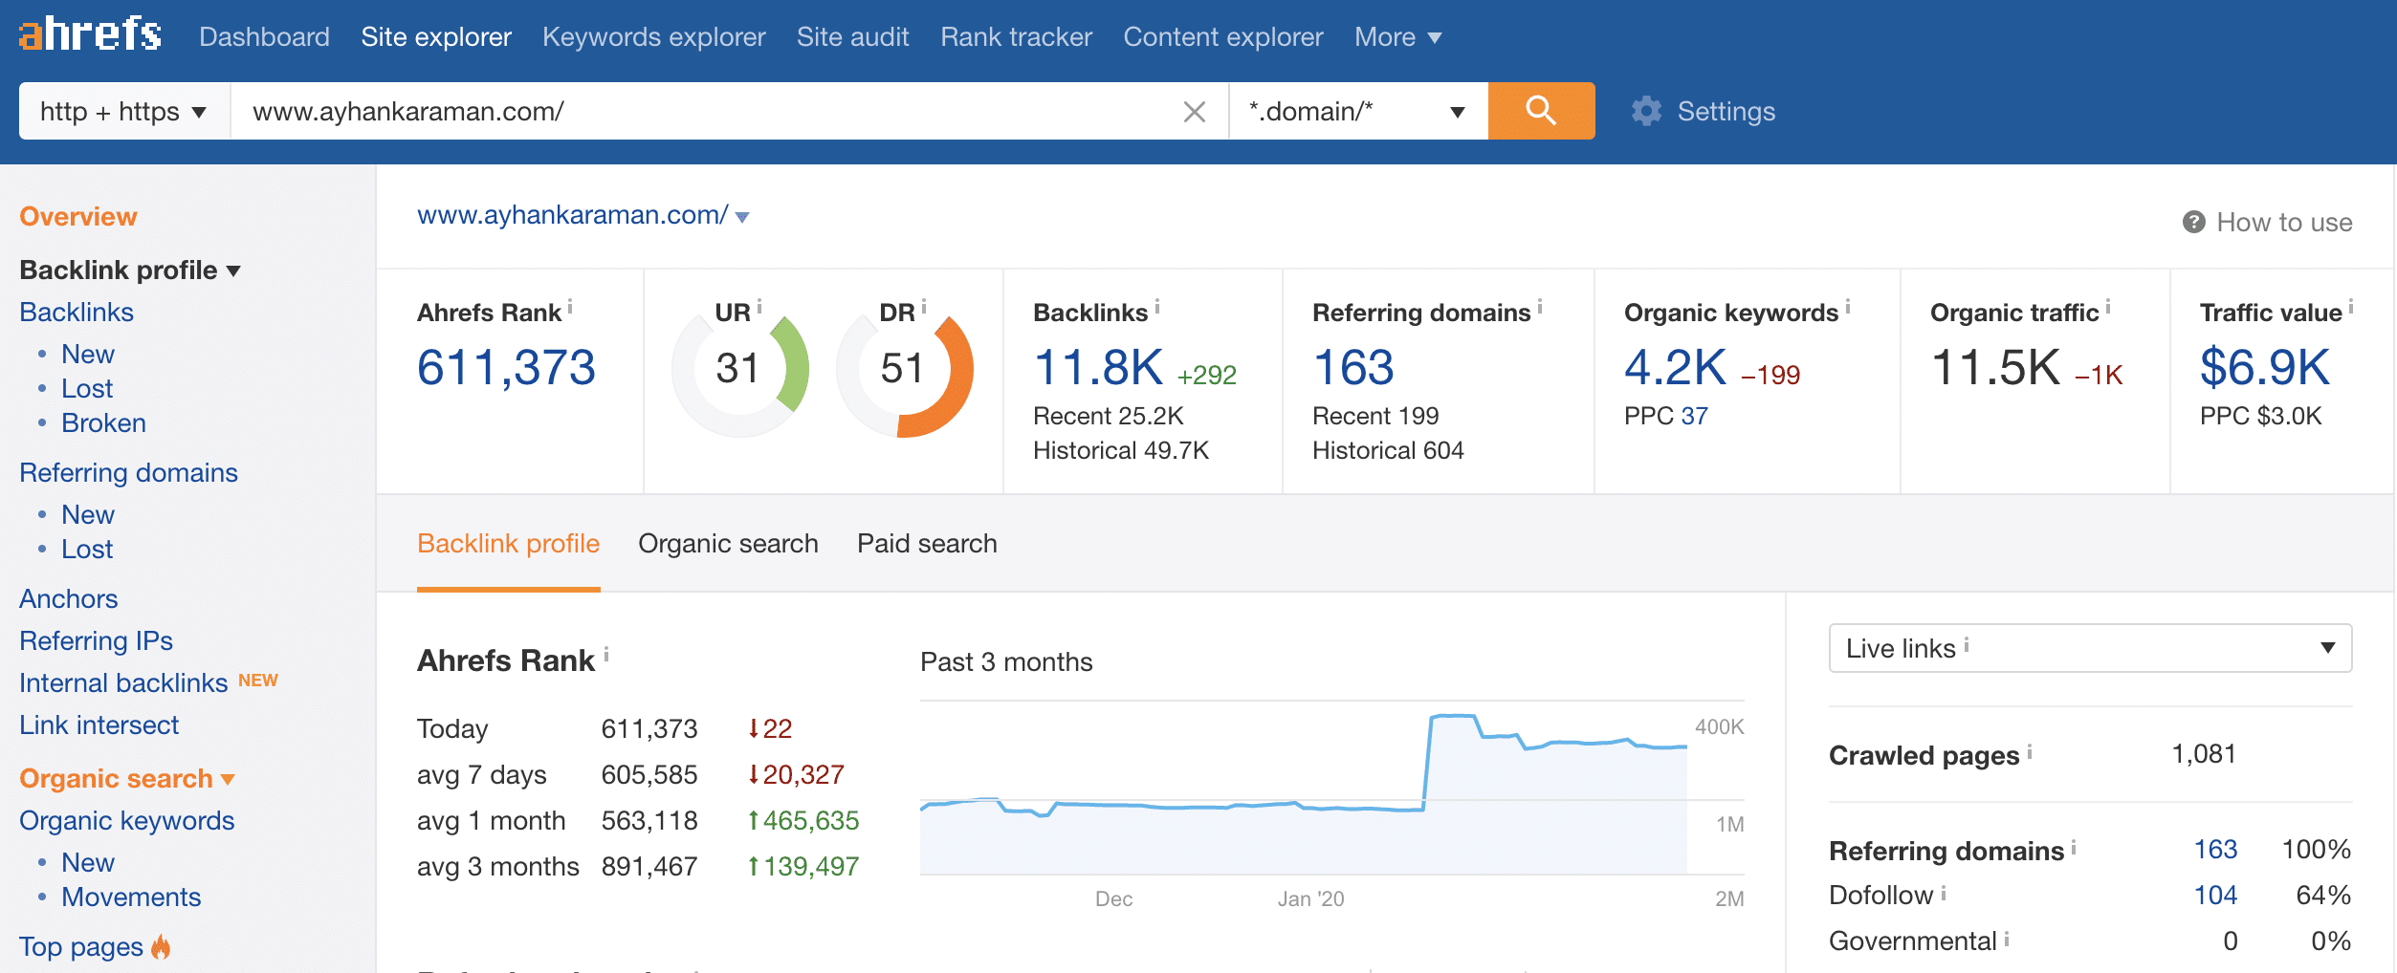The height and width of the screenshot is (973, 2397).
Task: Click the PPC 37 keywords number
Action: [1694, 416]
